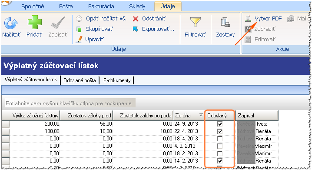Click date cell 18. 4. 2013
The height and width of the screenshot is (173, 315).
(x=186, y=139)
